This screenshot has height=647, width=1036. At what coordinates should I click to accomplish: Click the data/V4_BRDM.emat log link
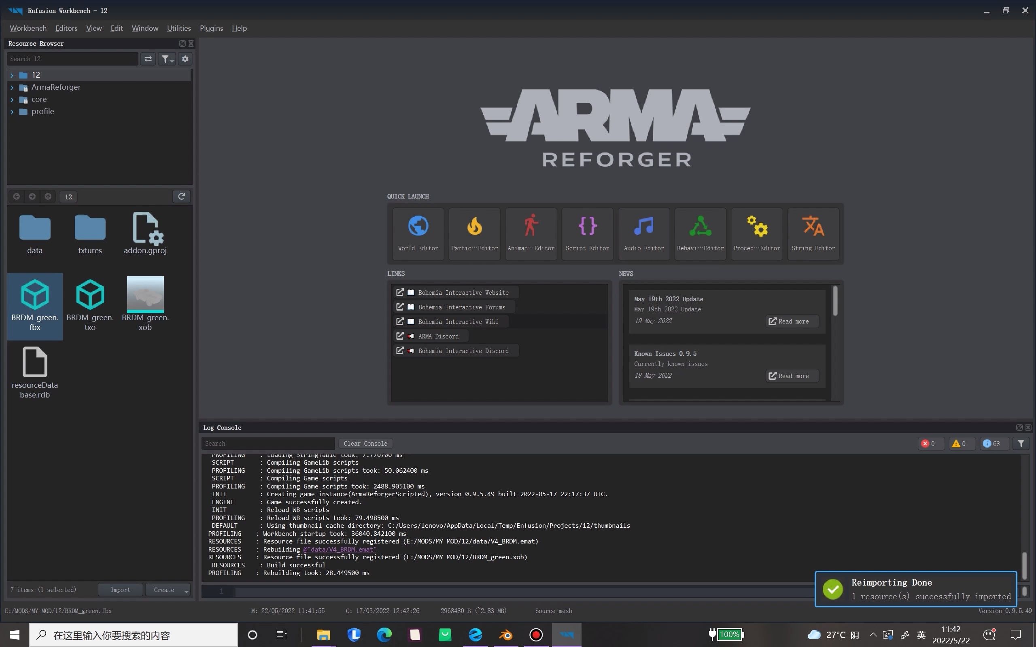340,550
